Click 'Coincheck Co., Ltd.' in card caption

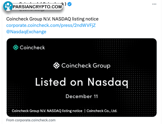[x=102, y=111]
